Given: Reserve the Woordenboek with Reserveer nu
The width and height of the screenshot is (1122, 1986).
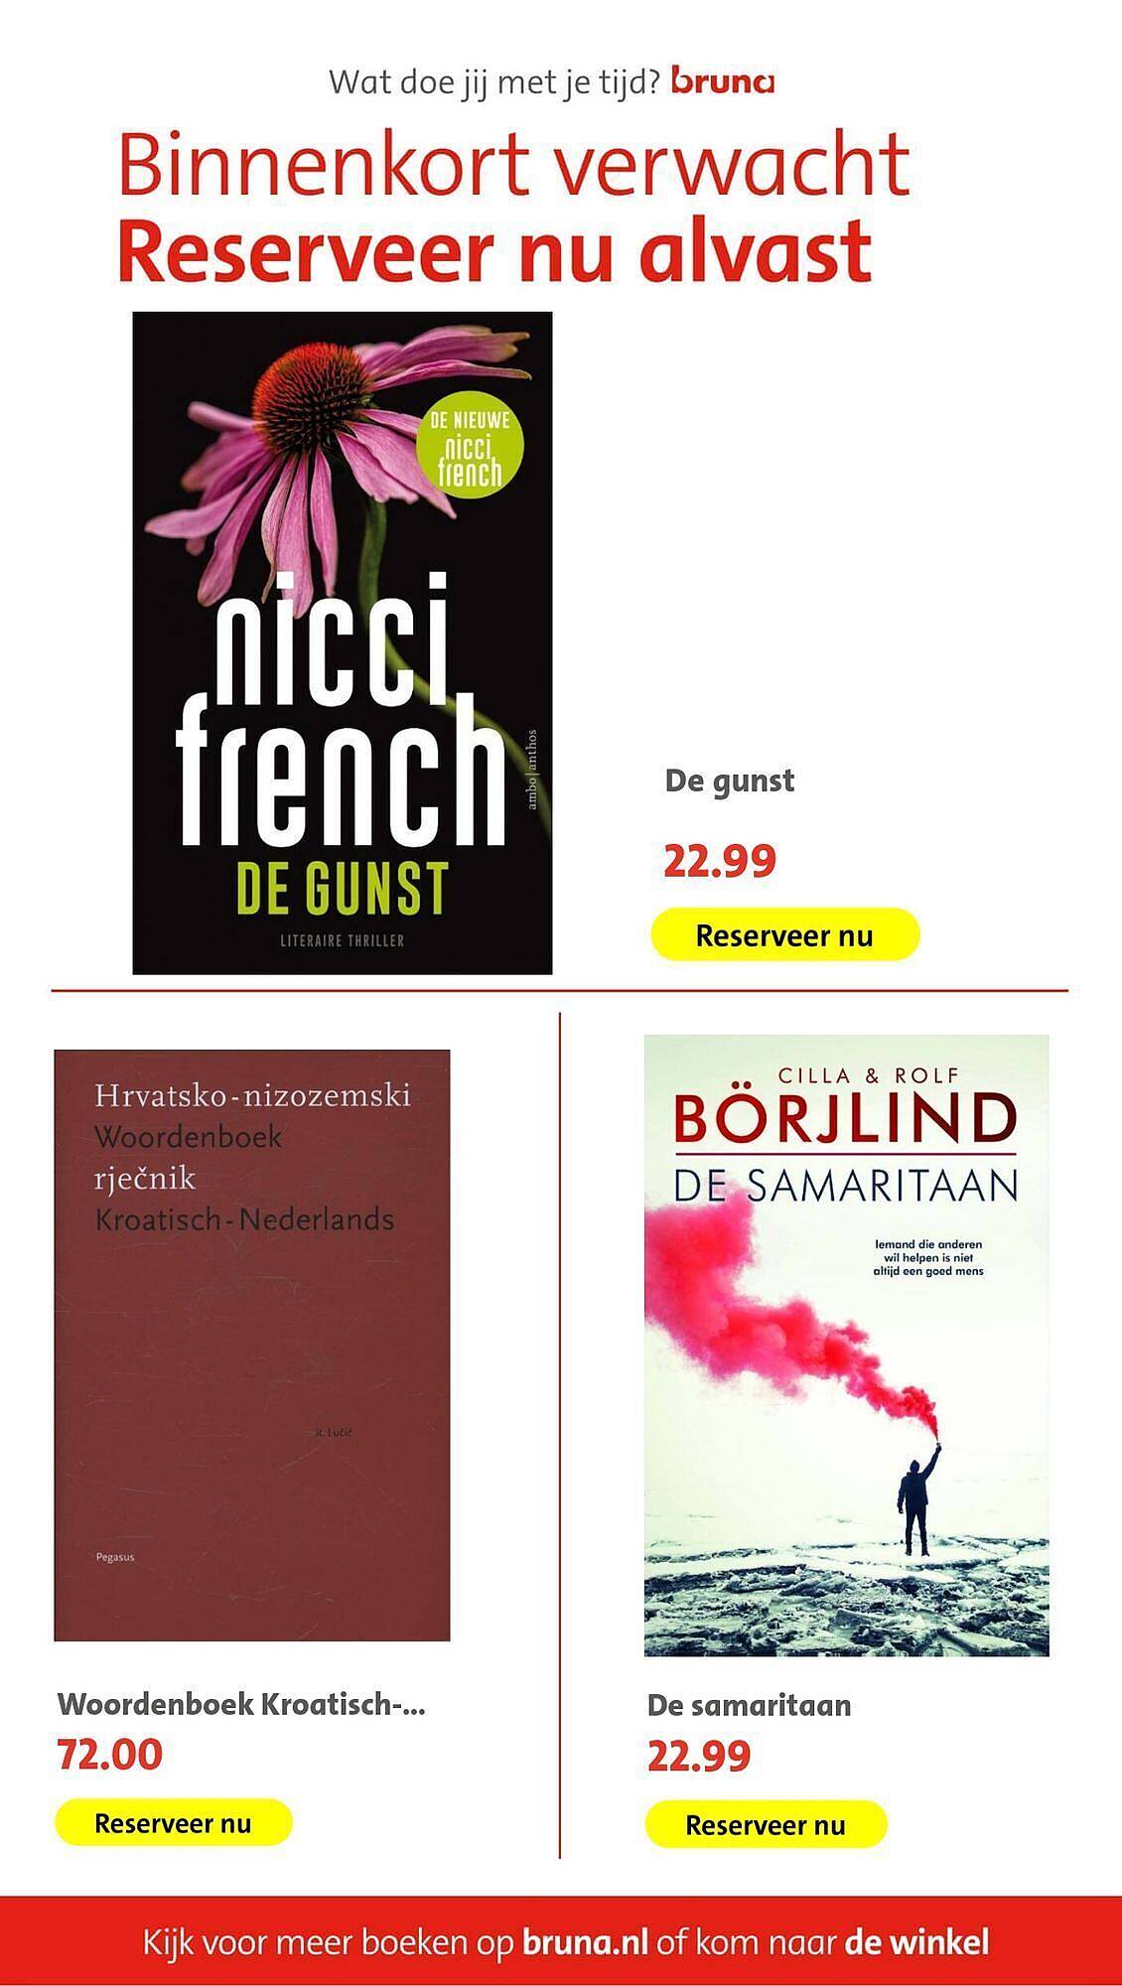Looking at the screenshot, I should click(x=174, y=1823).
